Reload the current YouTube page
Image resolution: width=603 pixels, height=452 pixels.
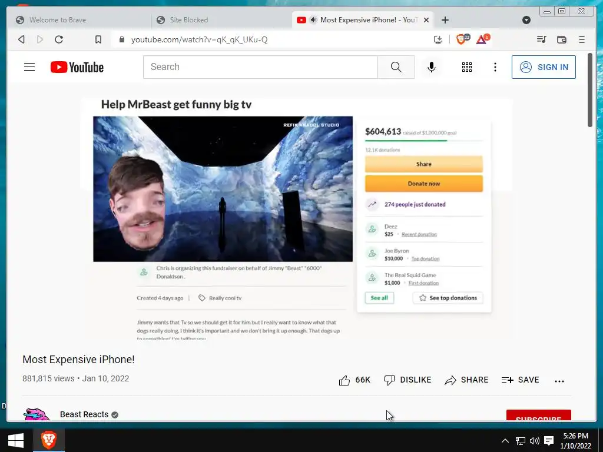pos(59,39)
